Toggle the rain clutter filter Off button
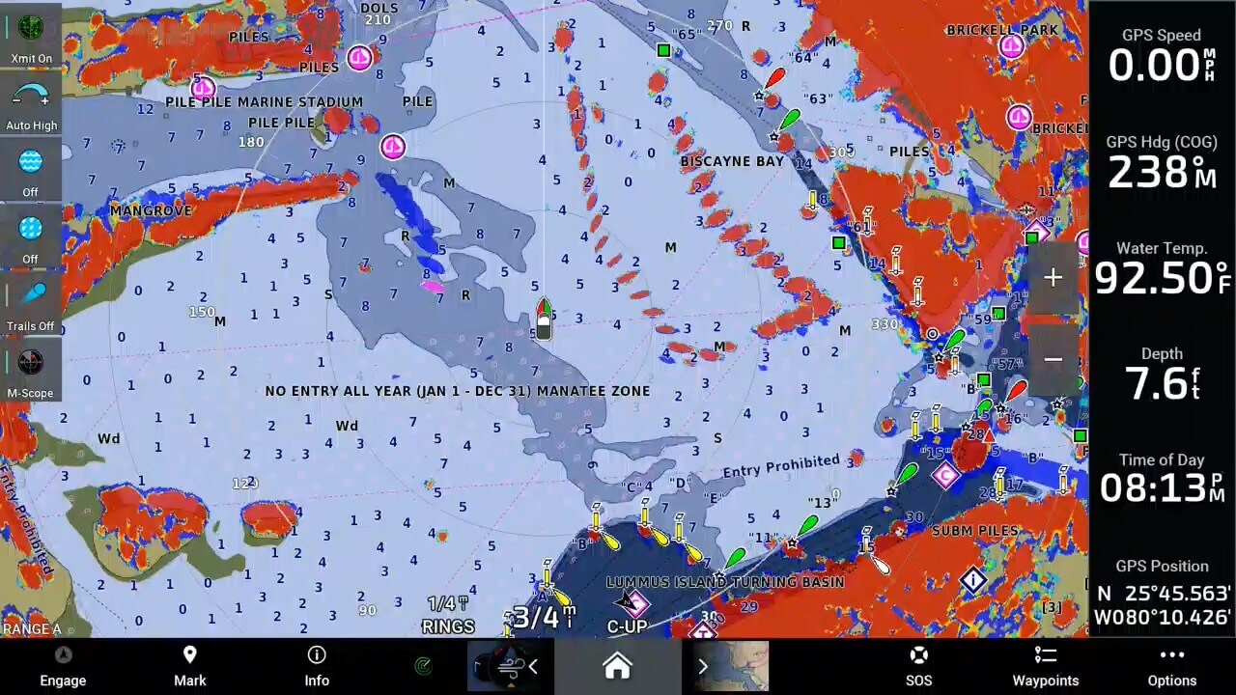 31,238
